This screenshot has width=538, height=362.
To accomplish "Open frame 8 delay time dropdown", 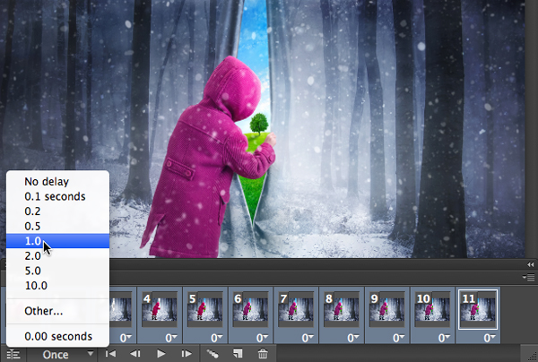I will point(353,338).
